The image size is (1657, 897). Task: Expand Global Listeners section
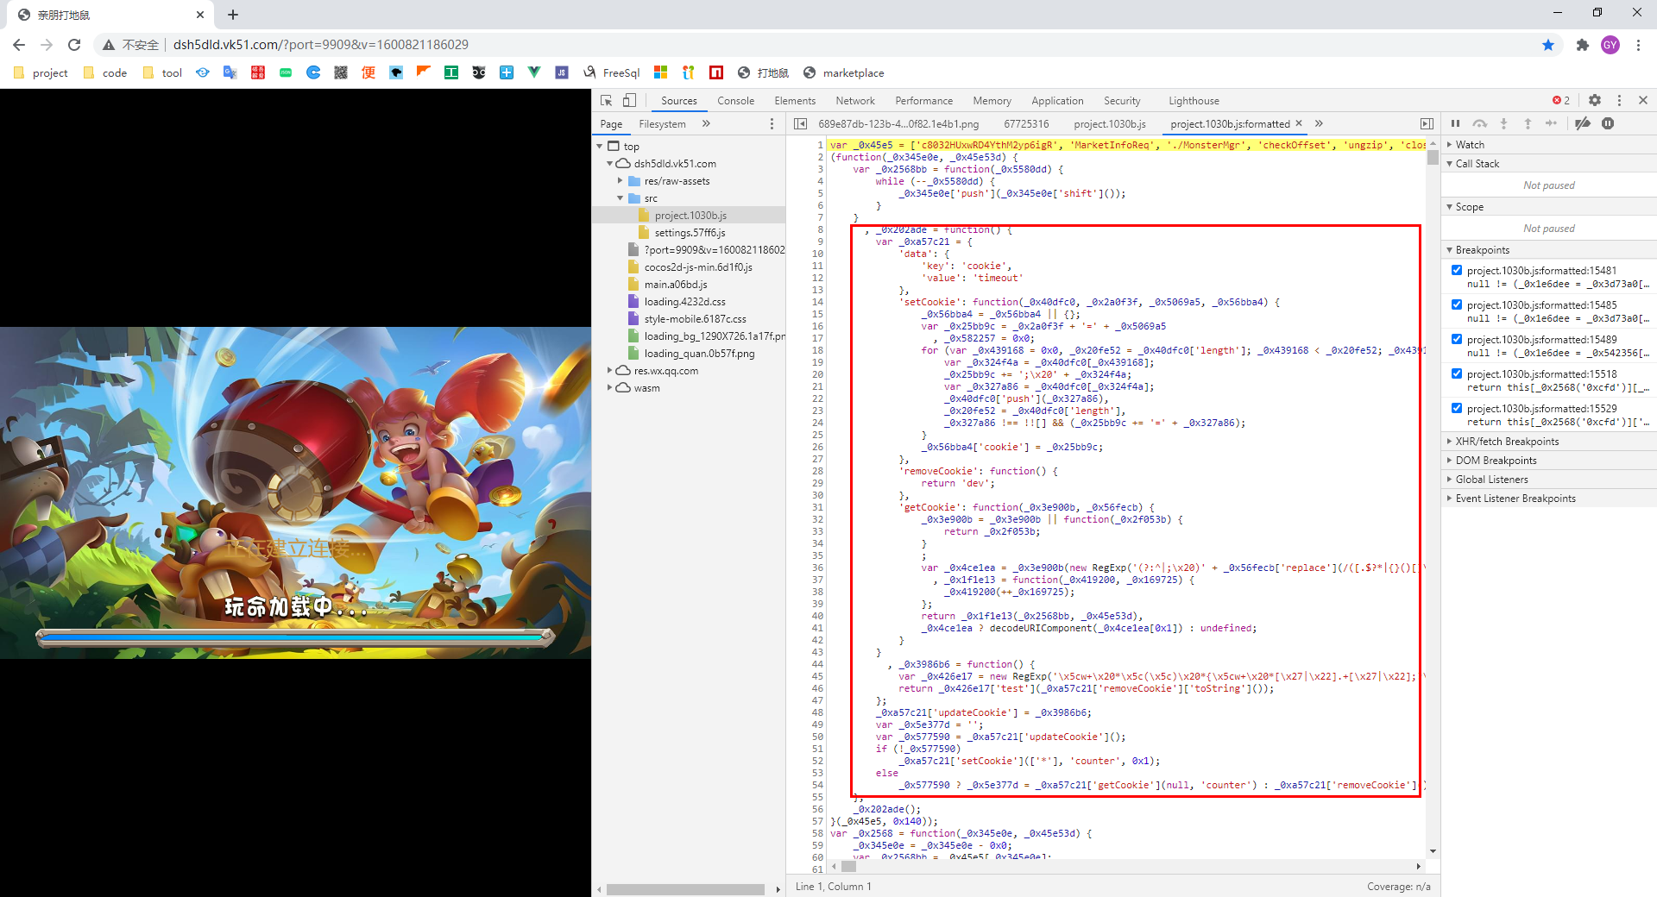pyautogui.click(x=1548, y=479)
